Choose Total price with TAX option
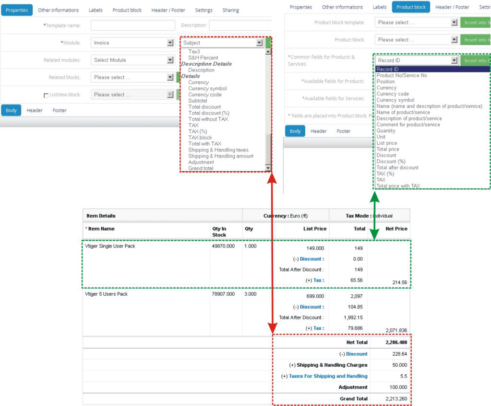The image size is (491, 406). (398, 186)
